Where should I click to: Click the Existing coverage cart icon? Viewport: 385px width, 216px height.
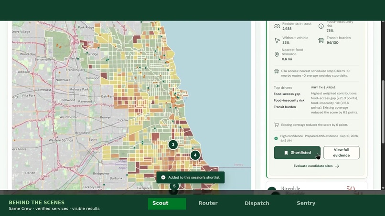[276, 125]
